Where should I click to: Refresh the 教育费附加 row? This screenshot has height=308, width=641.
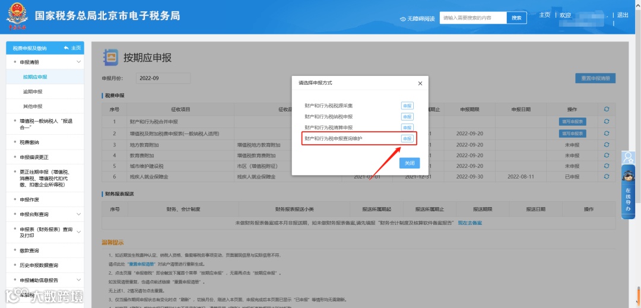click(606, 155)
